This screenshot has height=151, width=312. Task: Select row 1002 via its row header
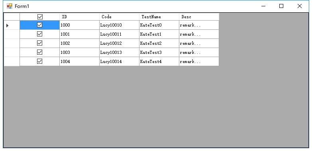coord(12,43)
